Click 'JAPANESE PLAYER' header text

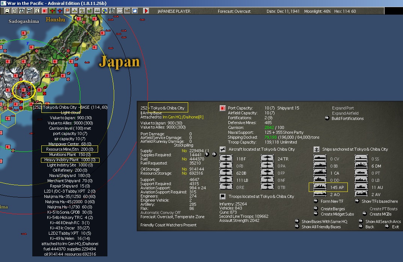pyautogui.click(x=174, y=11)
